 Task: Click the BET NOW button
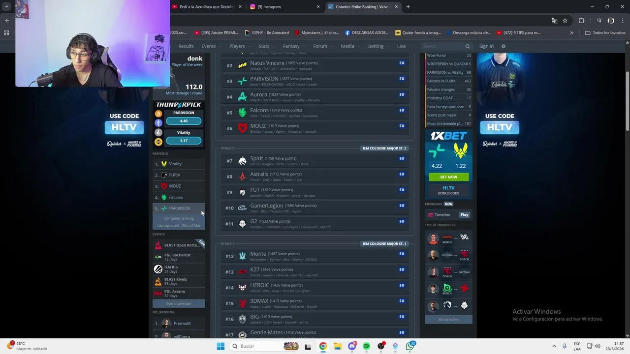[x=448, y=177]
